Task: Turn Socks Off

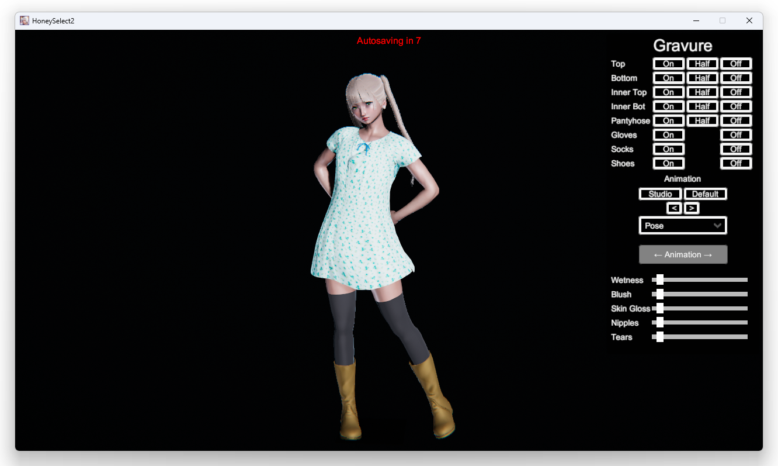Action: pos(736,149)
